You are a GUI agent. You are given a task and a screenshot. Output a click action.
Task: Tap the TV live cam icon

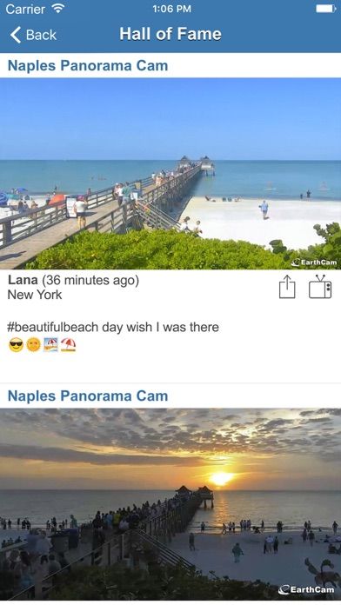pyautogui.click(x=320, y=287)
